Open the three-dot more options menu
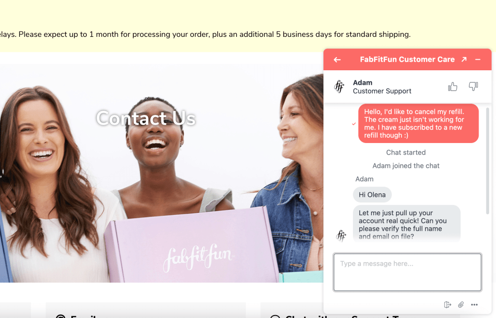This screenshot has height=318, width=496. (x=474, y=305)
